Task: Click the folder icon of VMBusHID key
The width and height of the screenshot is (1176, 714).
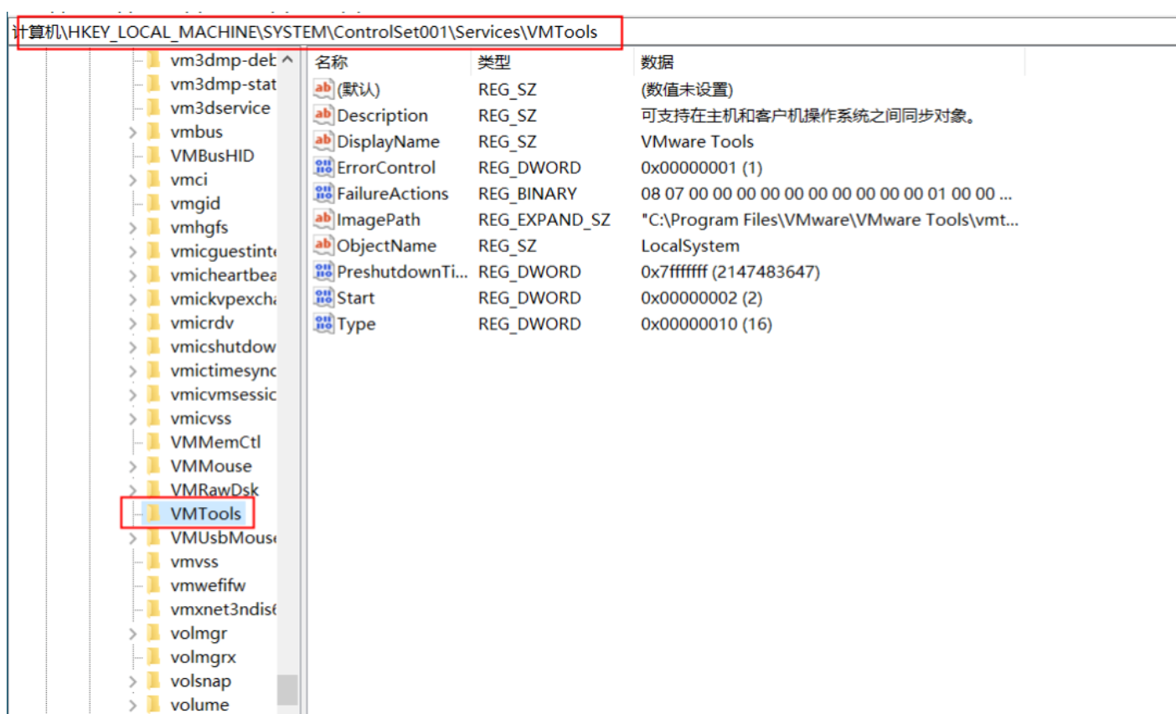Action: [x=153, y=155]
